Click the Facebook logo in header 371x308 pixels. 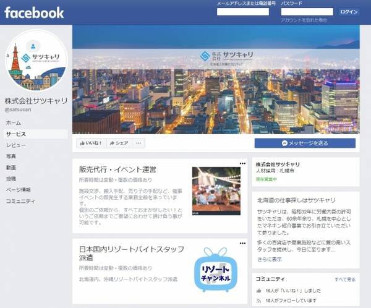pyautogui.click(x=34, y=12)
